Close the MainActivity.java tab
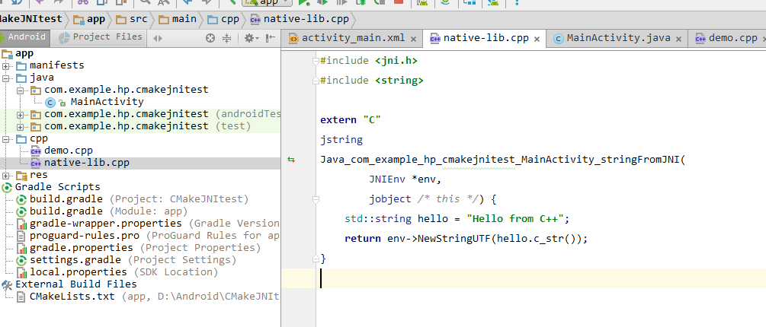Screen dimensions: 766x327 pos(678,39)
